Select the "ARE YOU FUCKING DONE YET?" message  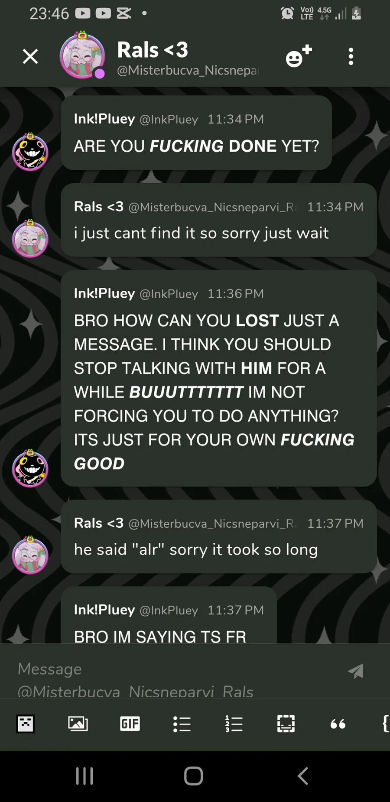coord(196,146)
